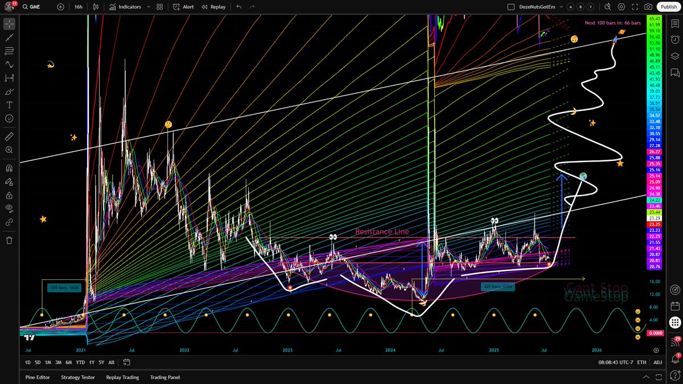
Task: Select the YTD date range
Action: 80,362
